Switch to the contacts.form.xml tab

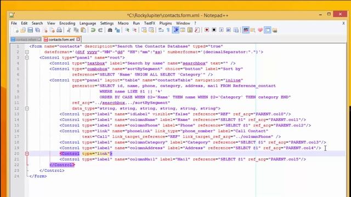pos(61,39)
